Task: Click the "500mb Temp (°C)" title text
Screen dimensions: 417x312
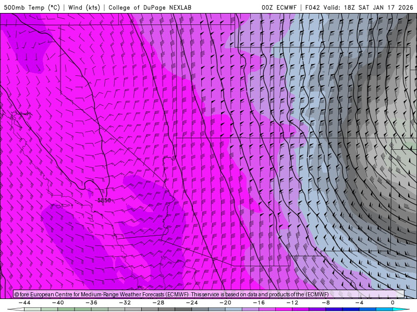Action: click(32, 7)
